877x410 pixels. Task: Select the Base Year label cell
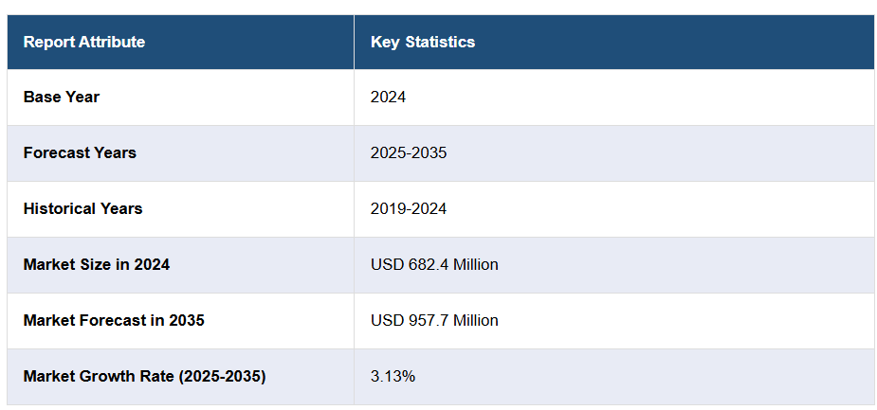62,97
